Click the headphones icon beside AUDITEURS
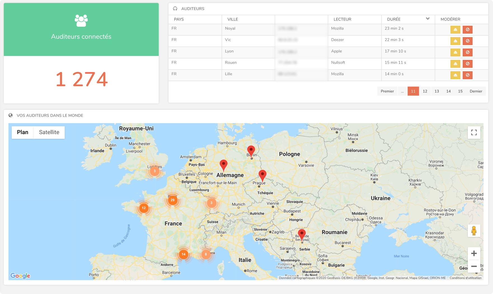The height and width of the screenshot is (294, 493). (x=175, y=9)
